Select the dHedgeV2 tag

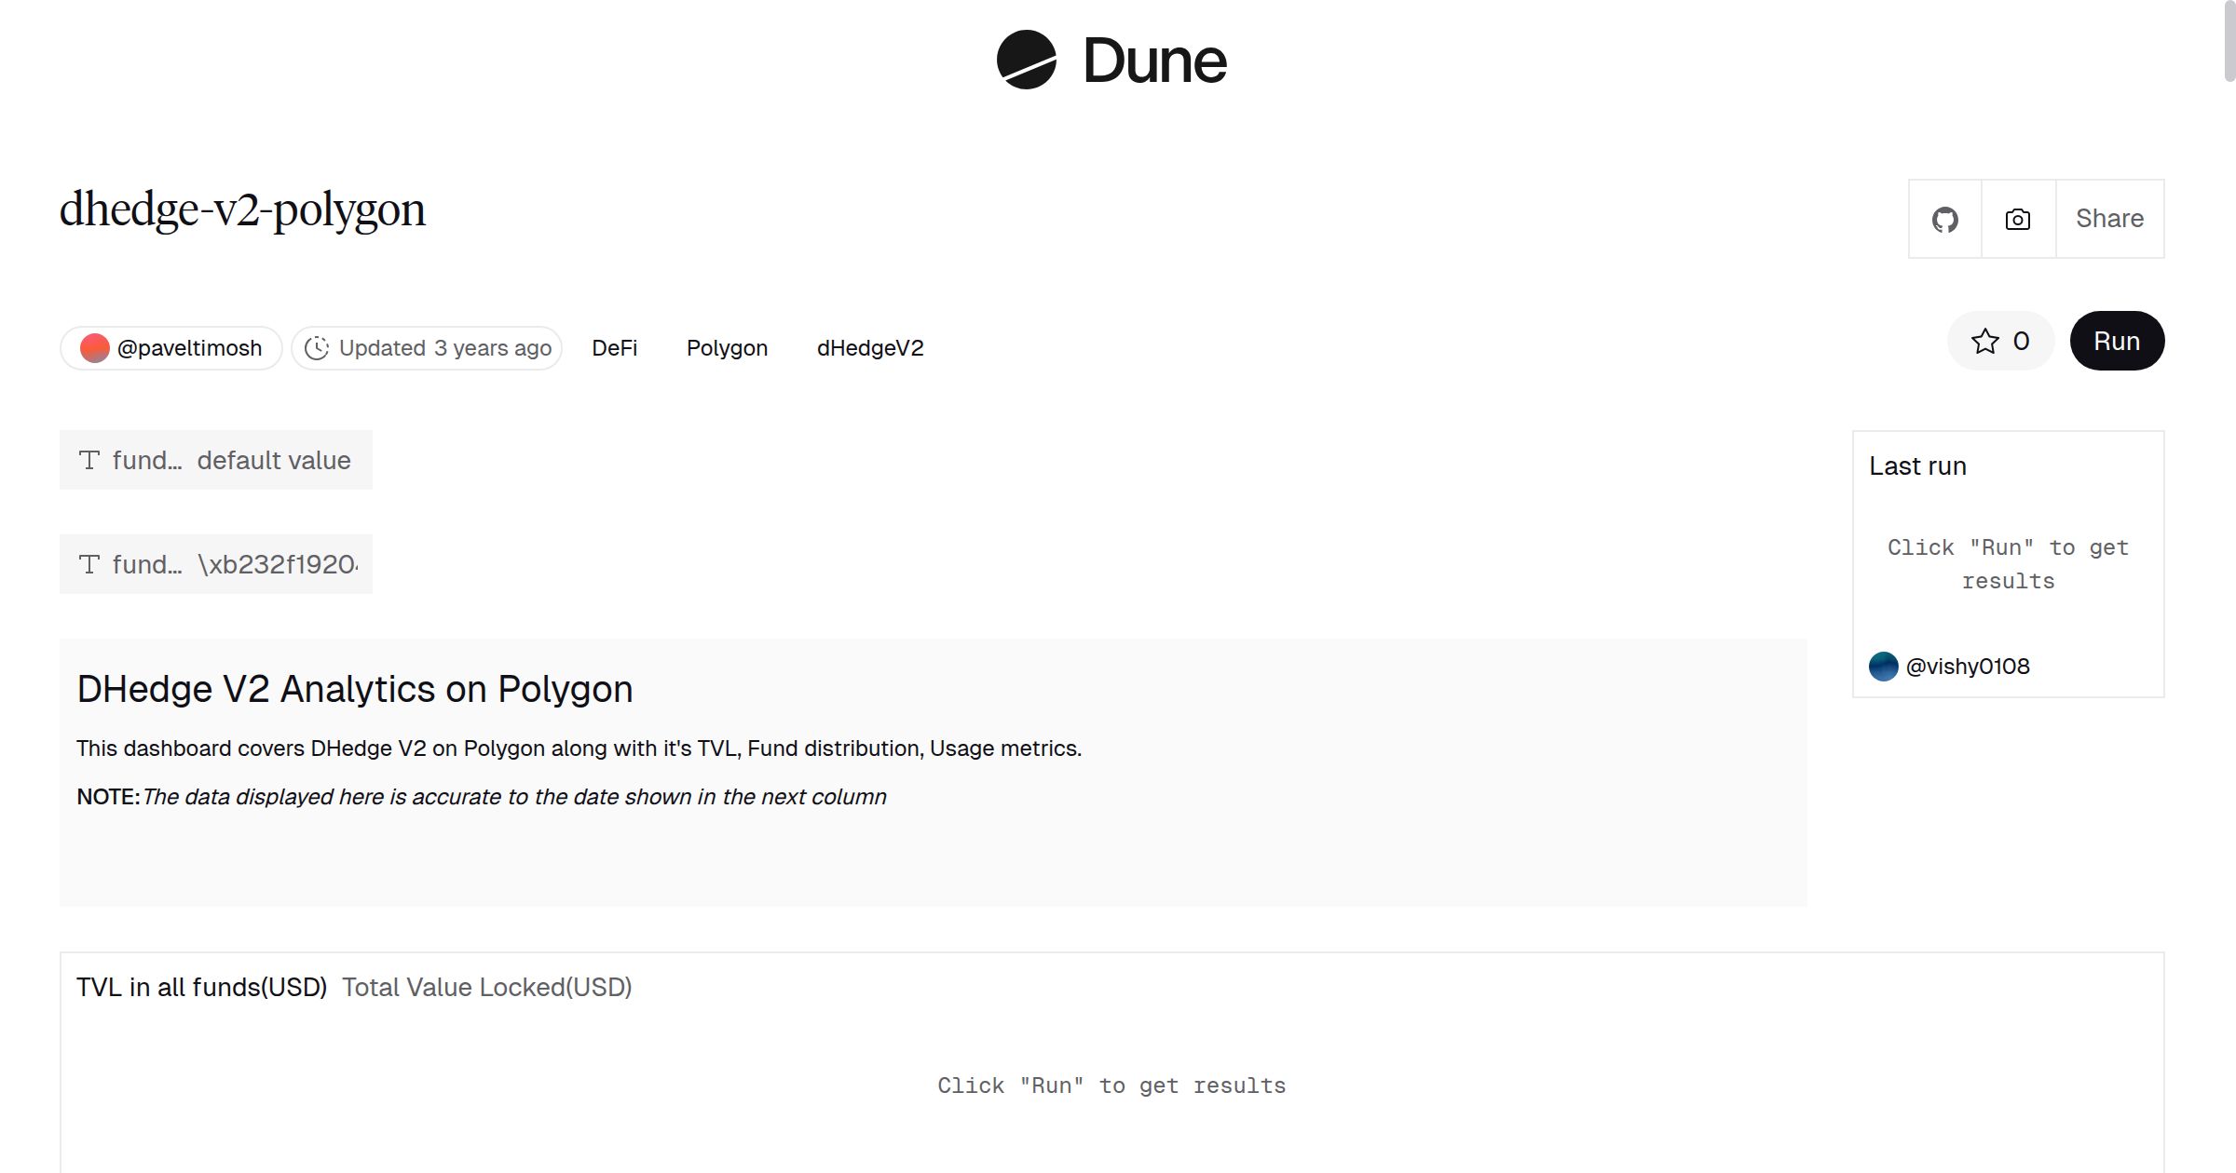tap(869, 348)
